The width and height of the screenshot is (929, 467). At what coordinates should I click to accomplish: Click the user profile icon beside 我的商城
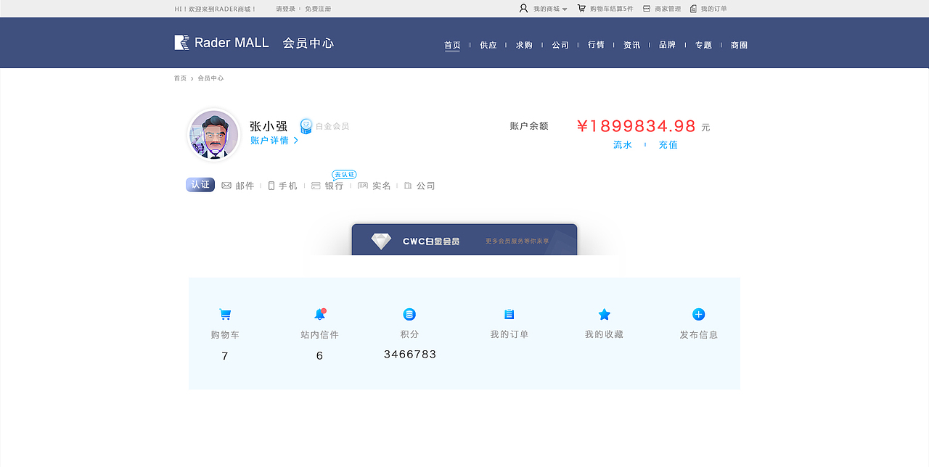[523, 9]
